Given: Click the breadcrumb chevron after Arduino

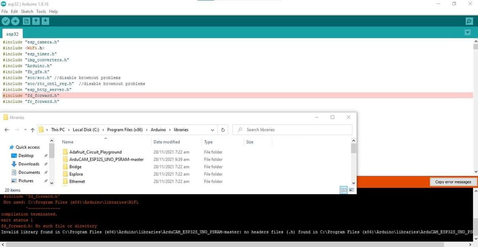Looking at the screenshot, I should pos(170,130).
